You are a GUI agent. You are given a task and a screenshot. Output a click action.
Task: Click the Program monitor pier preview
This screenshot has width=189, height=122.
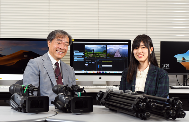coord(117,51)
